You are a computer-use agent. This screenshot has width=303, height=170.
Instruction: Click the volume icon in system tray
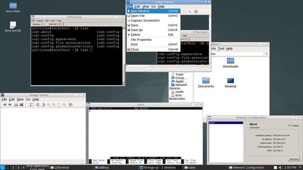[280, 168]
